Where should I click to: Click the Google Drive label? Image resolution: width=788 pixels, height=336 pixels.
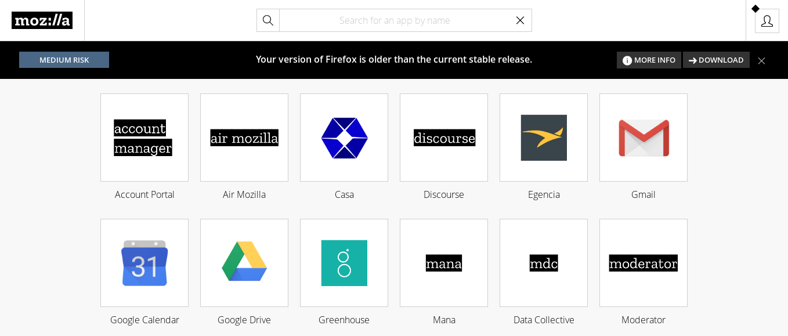coord(244,320)
